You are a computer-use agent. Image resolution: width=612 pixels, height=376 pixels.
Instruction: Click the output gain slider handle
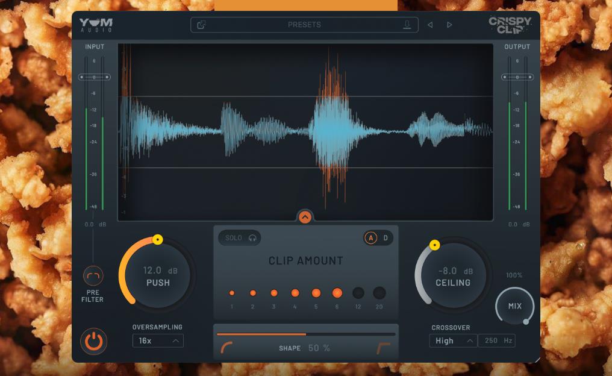517,77
